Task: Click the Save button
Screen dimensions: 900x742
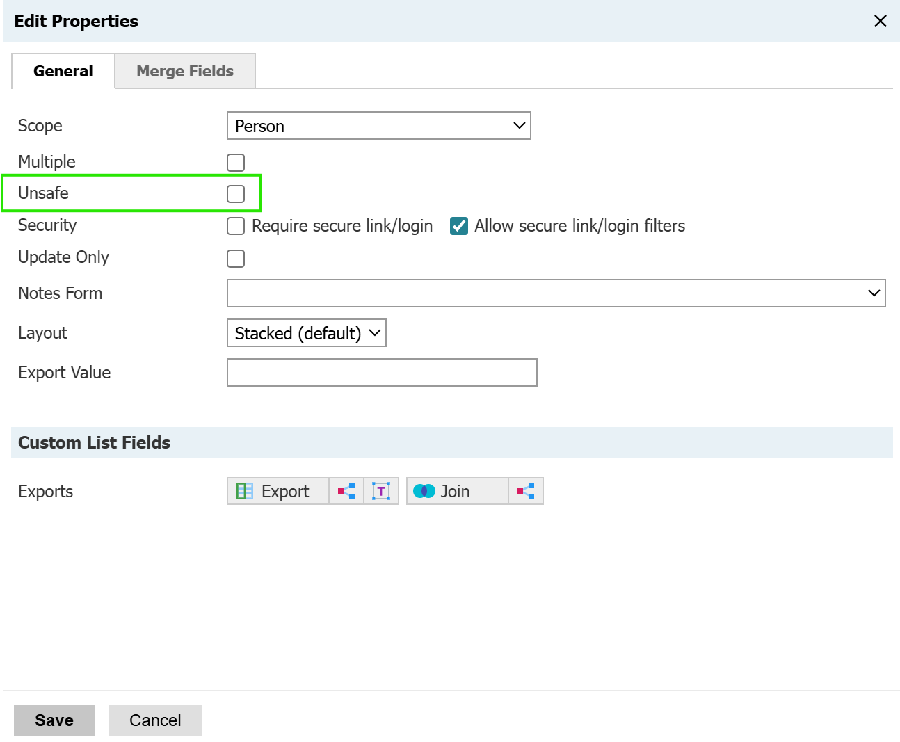Action: 54,720
